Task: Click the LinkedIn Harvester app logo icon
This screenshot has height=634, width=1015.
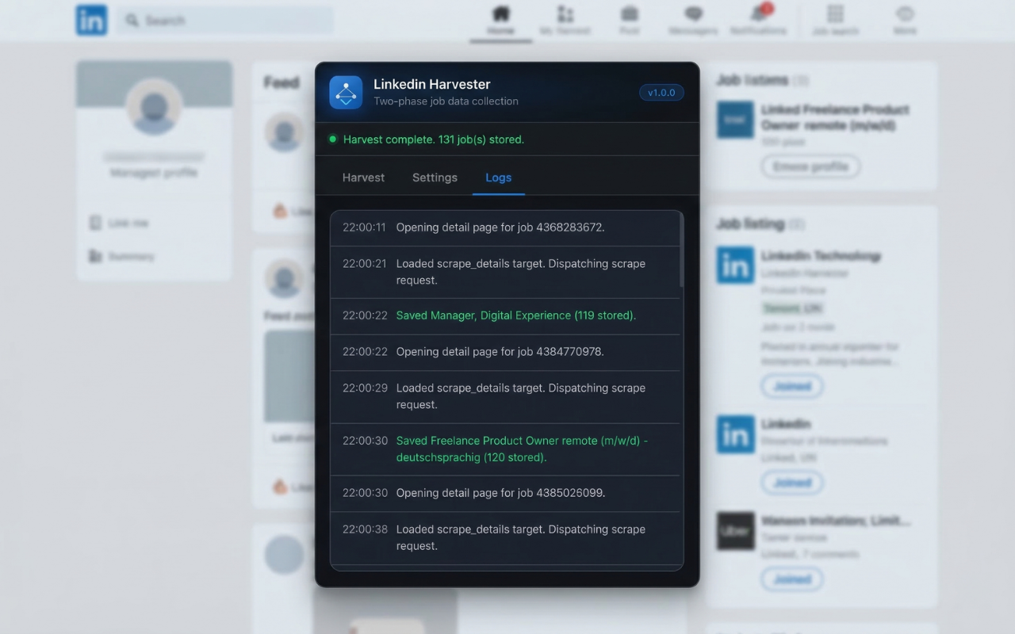Action: click(x=346, y=93)
